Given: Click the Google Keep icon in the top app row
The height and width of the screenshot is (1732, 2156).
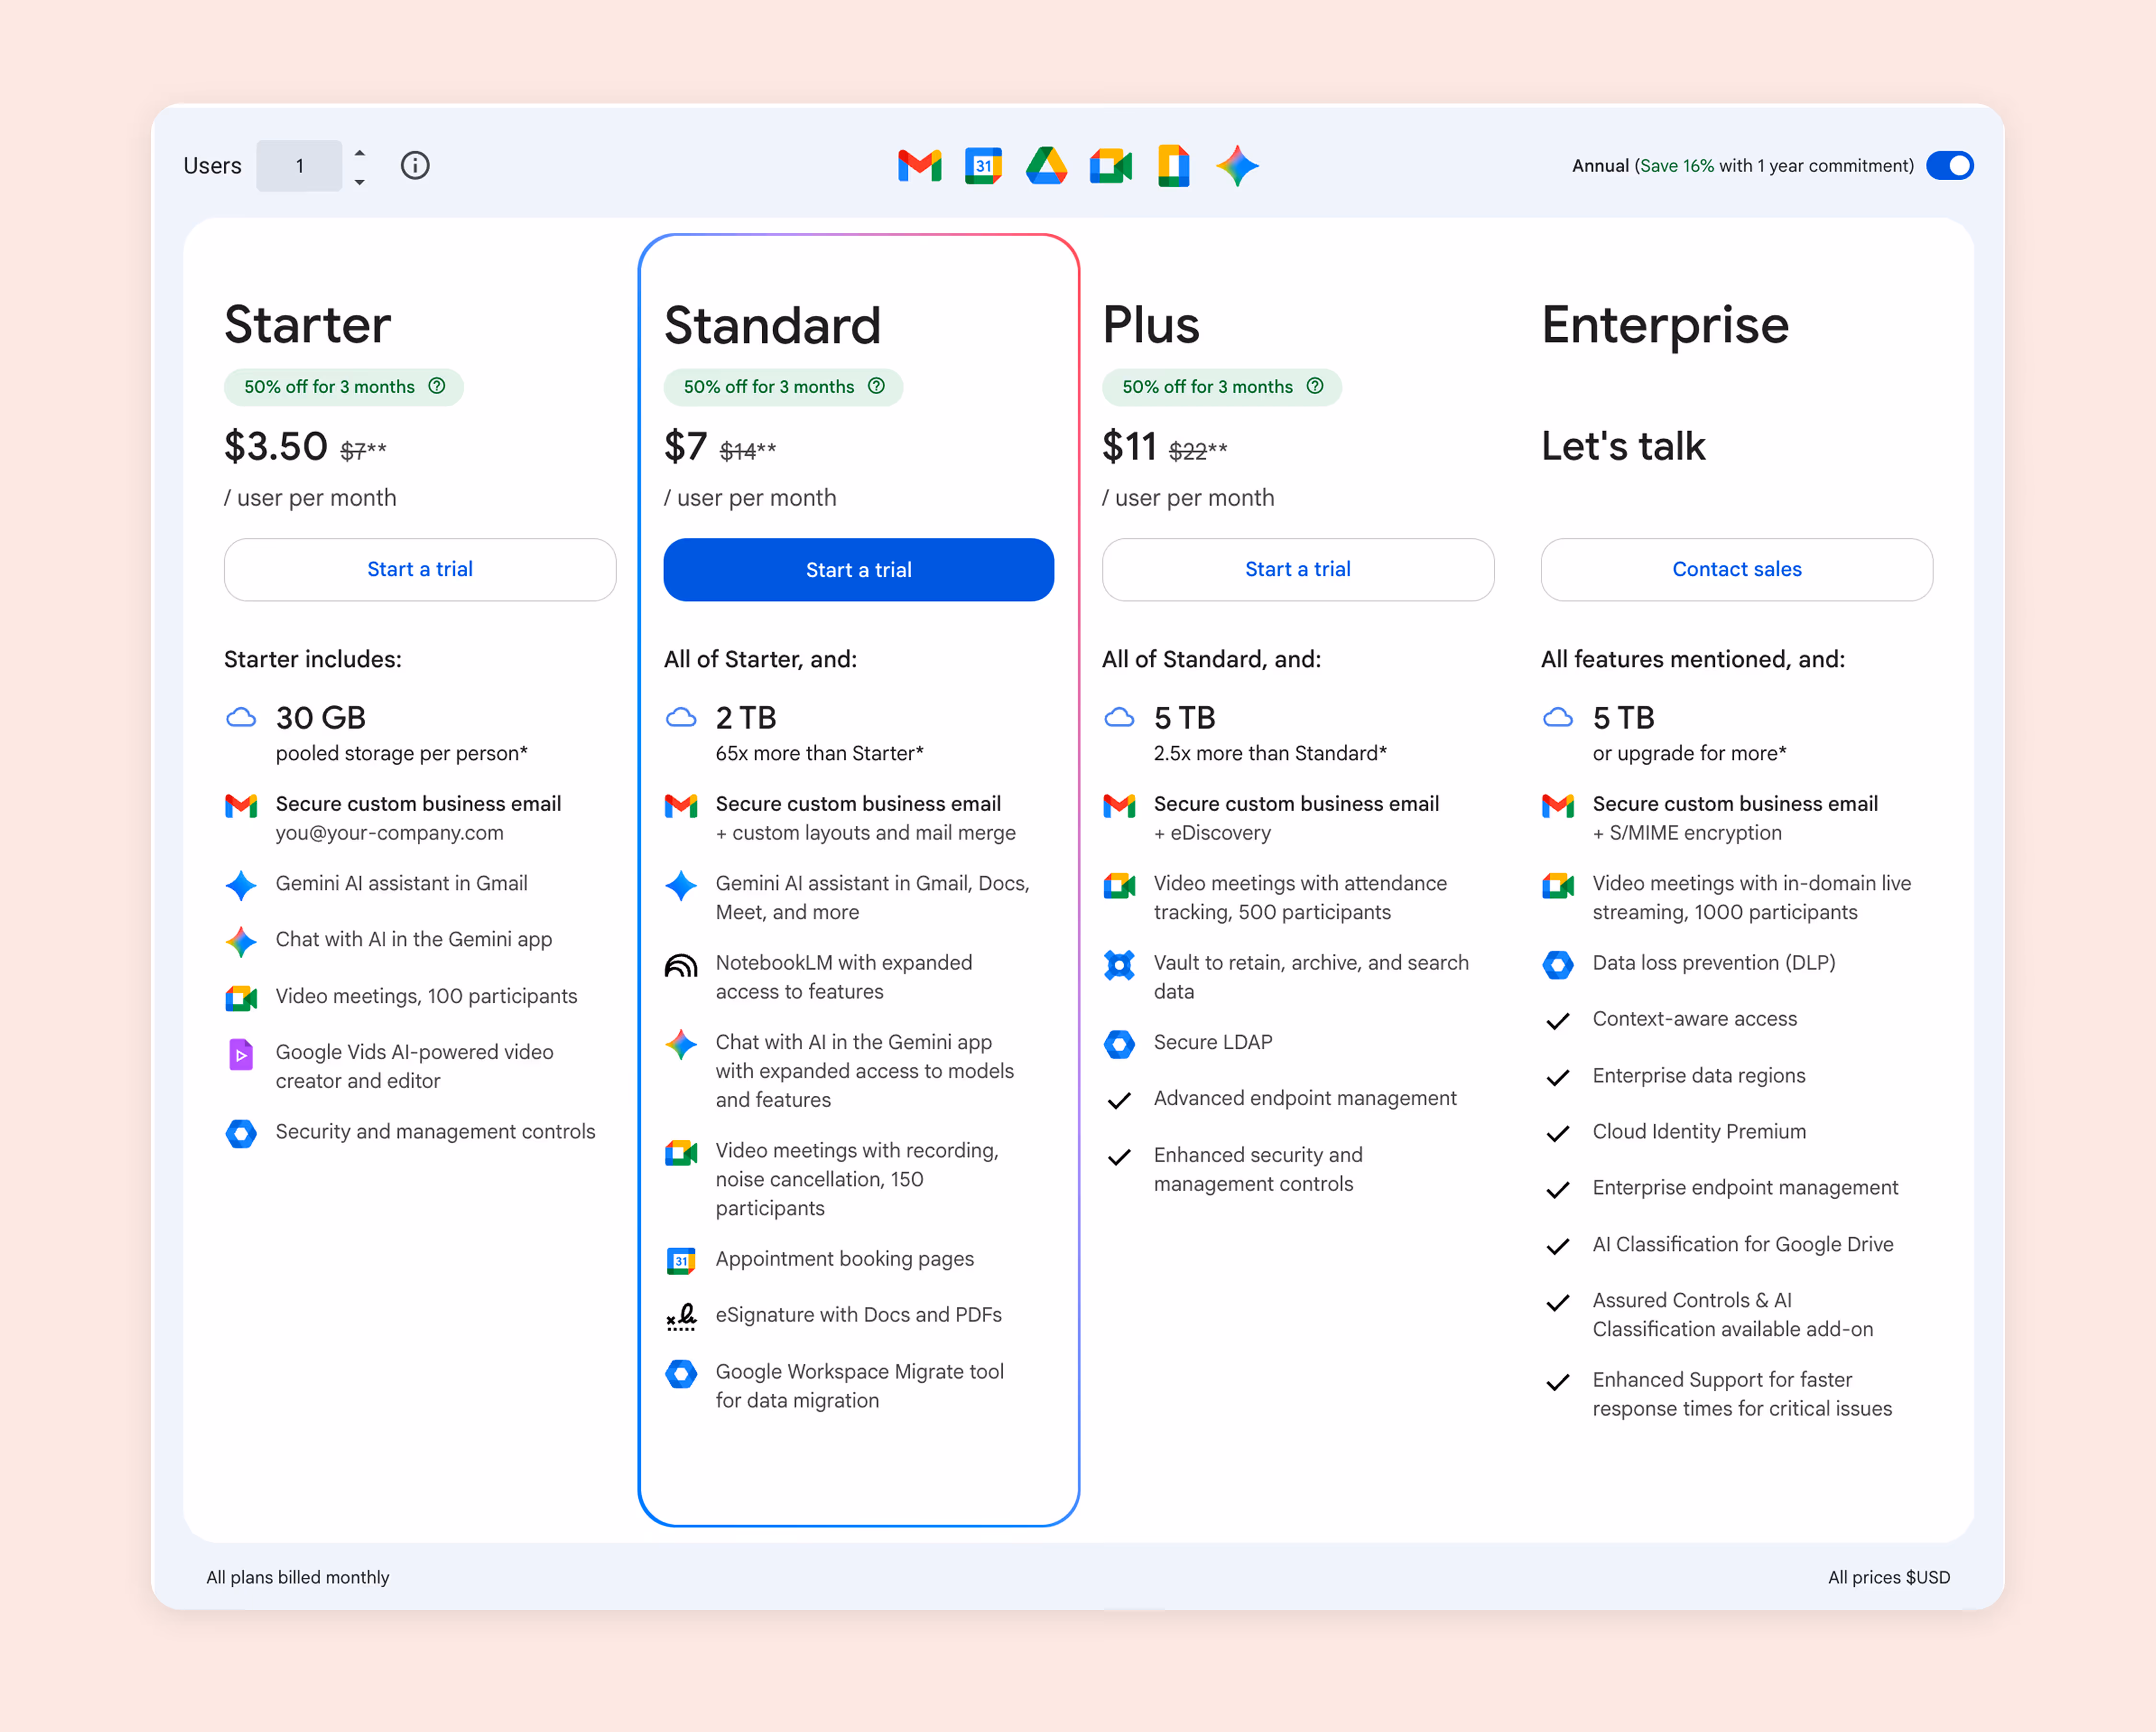Looking at the screenshot, I should click(1173, 166).
